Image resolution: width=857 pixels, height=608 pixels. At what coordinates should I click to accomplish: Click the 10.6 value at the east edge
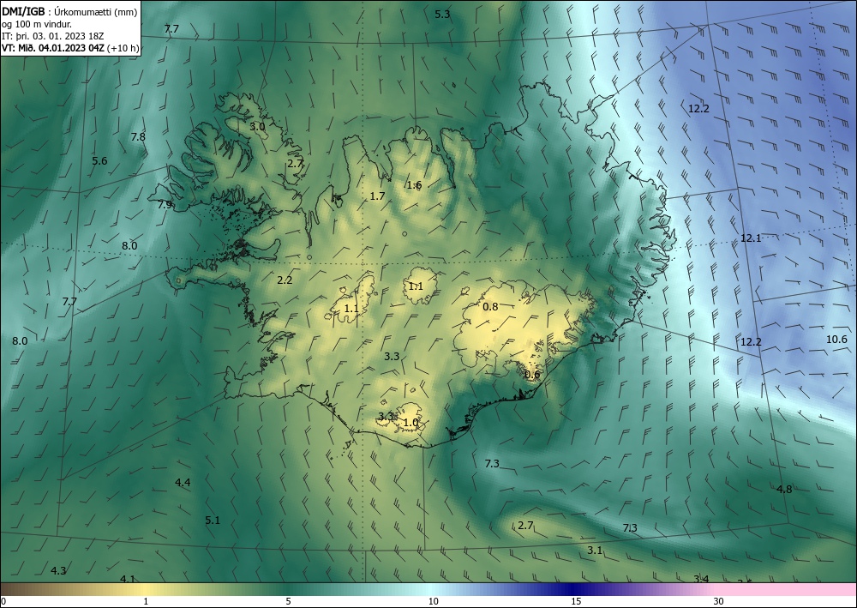(x=836, y=340)
